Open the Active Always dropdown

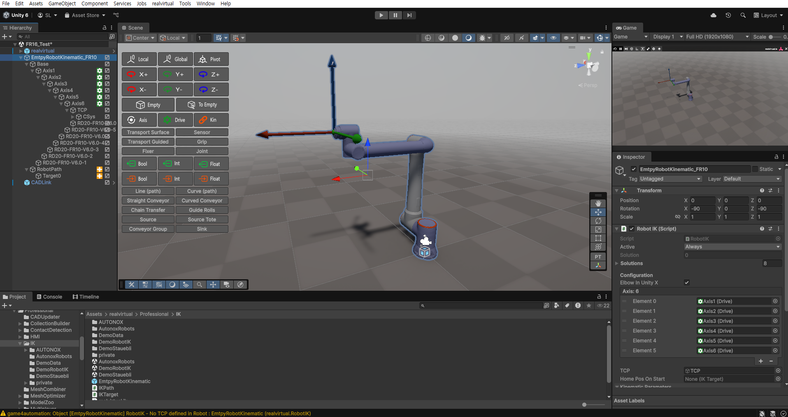click(732, 247)
